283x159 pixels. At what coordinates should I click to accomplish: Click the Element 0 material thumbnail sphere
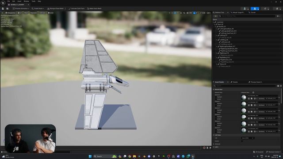coord(244,97)
